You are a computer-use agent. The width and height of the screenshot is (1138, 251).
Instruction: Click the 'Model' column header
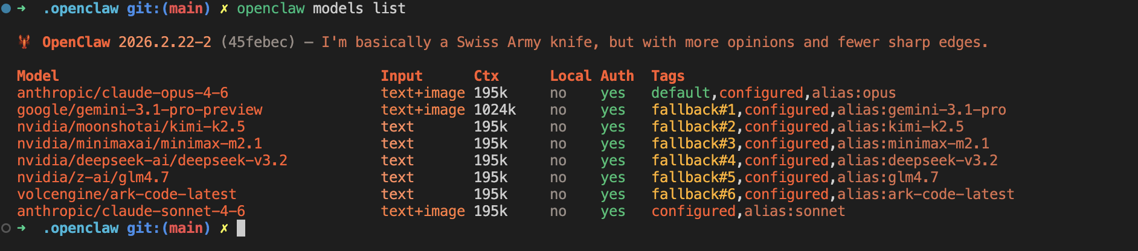pyautogui.click(x=37, y=76)
